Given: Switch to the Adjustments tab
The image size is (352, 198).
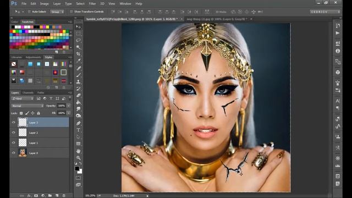Looking at the screenshot, I should 33,57.
